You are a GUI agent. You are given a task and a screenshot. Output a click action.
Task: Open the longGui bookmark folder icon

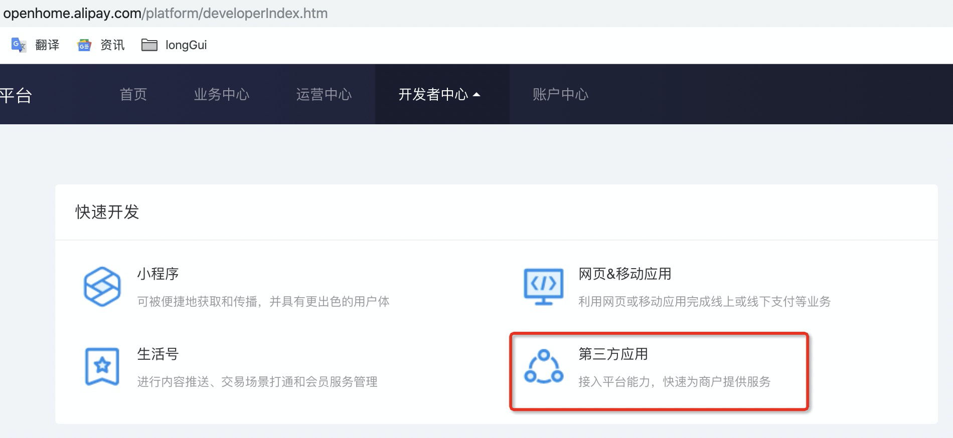click(x=149, y=45)
